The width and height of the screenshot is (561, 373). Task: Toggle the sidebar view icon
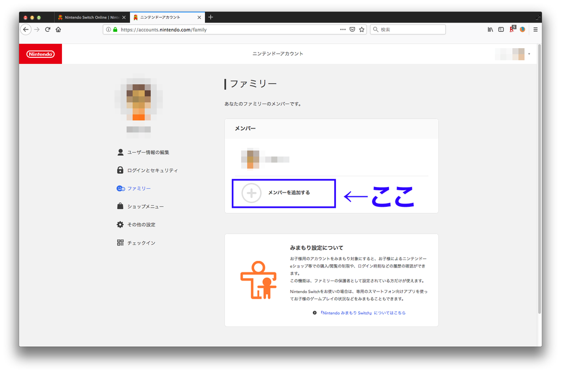coord(501,30)
